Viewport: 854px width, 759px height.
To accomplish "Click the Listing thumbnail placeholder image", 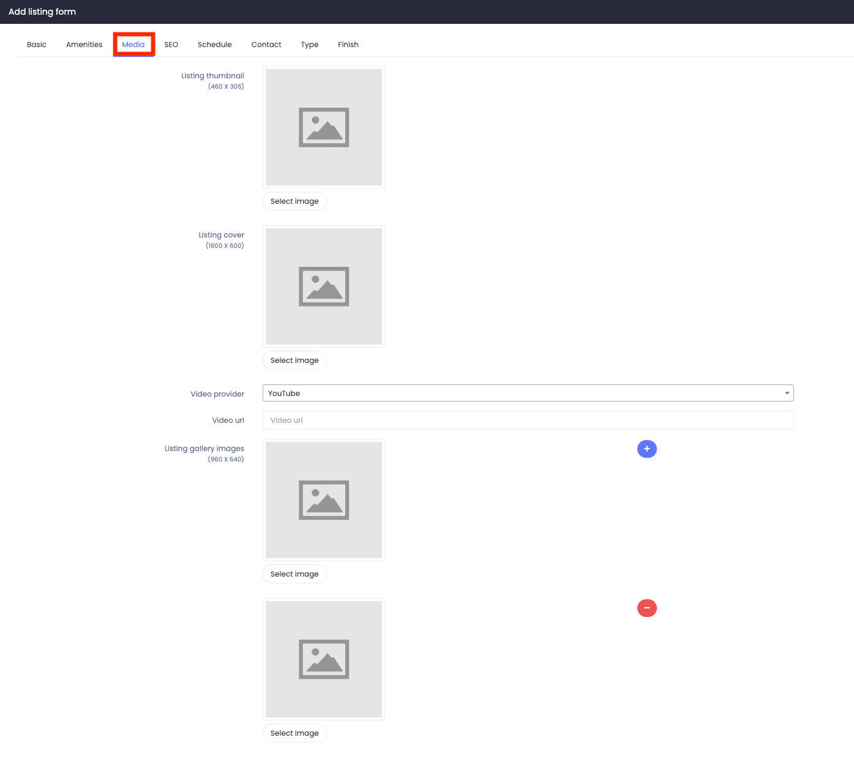I will coord(324,127).
